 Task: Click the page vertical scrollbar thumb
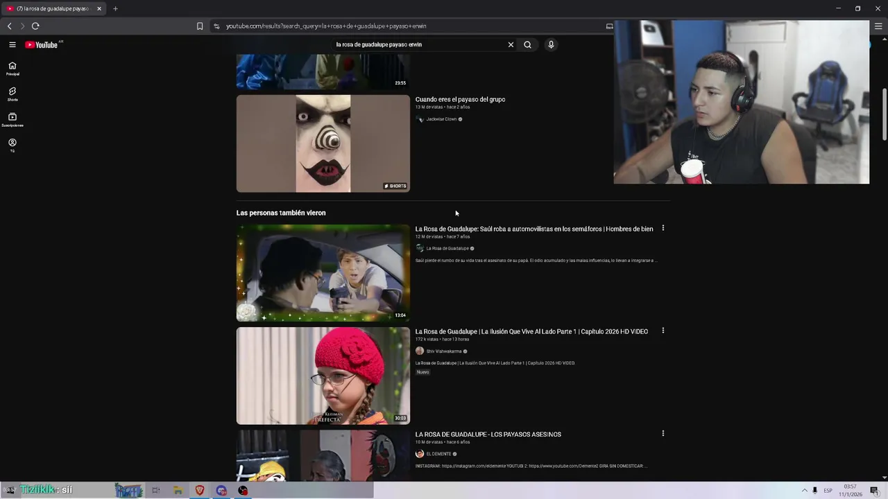click(884, 114)
